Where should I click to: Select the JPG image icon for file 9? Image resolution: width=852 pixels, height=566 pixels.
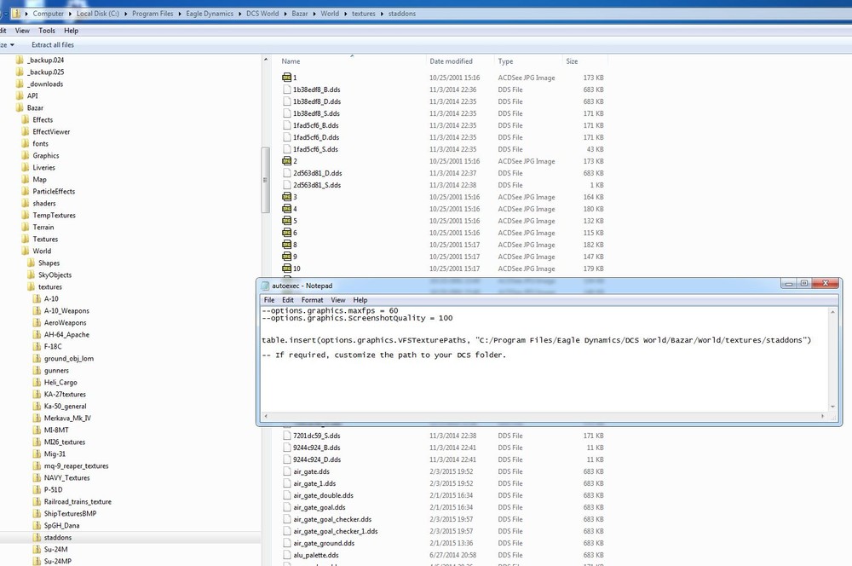tap(287, 257)
